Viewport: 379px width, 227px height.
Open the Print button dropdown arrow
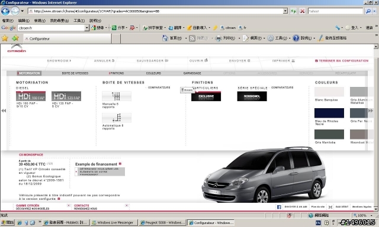click(x=239, y=38)
